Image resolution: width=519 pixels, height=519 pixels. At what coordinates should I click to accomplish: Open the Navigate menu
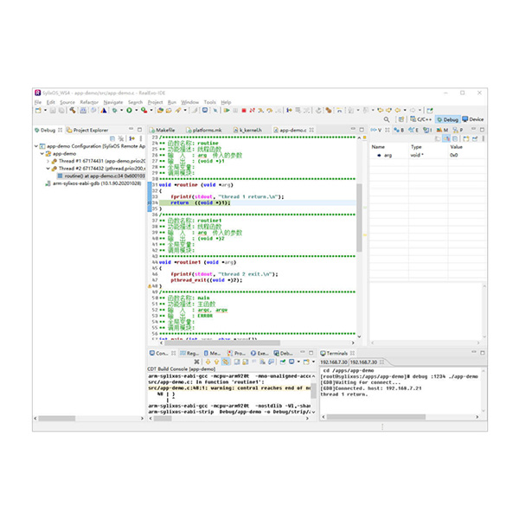(x=114, y=102)
